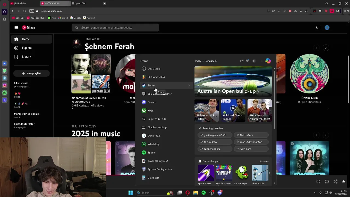Open the 270 rewards points indicator

click(244, 61)
